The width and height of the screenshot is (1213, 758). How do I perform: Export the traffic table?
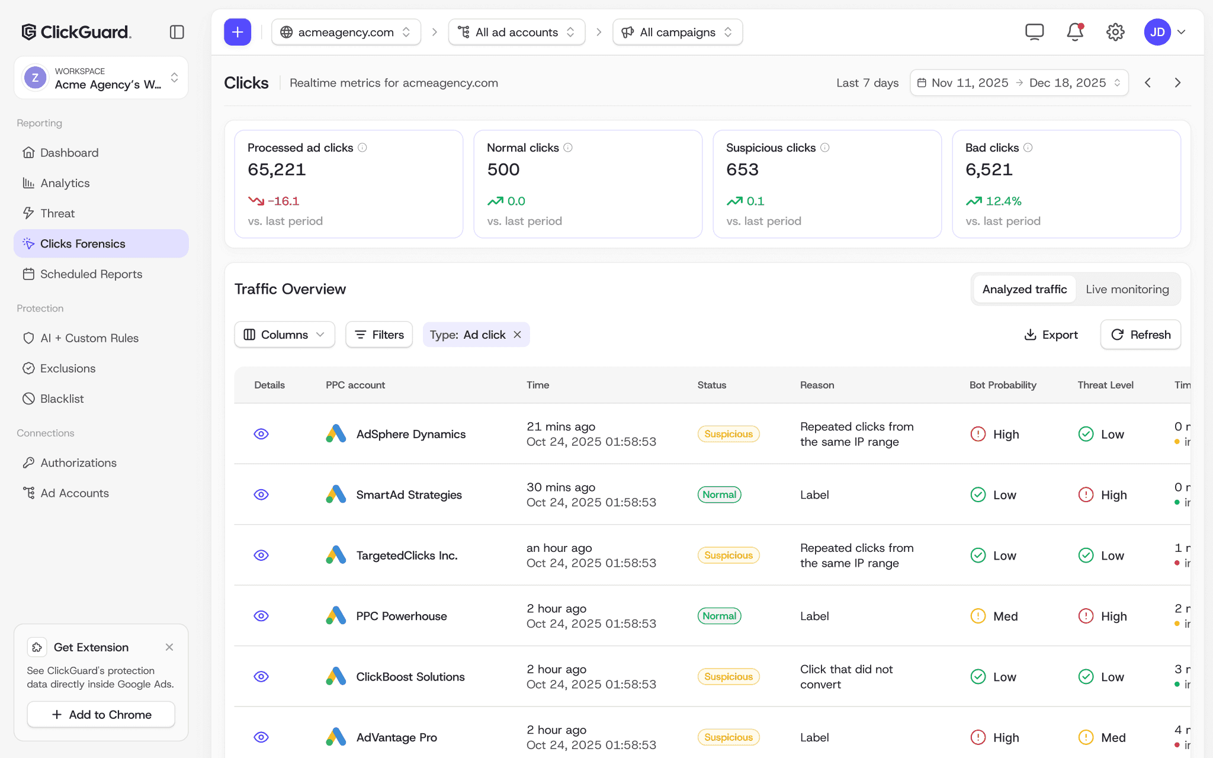[x=1051, y=335]
